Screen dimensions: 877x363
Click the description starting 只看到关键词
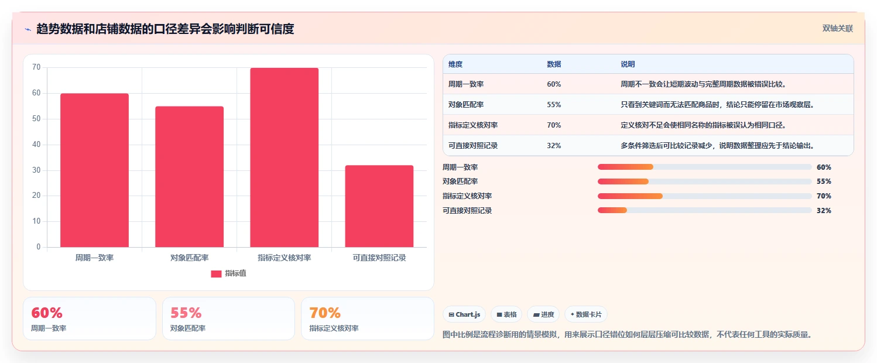coord(718,105)
